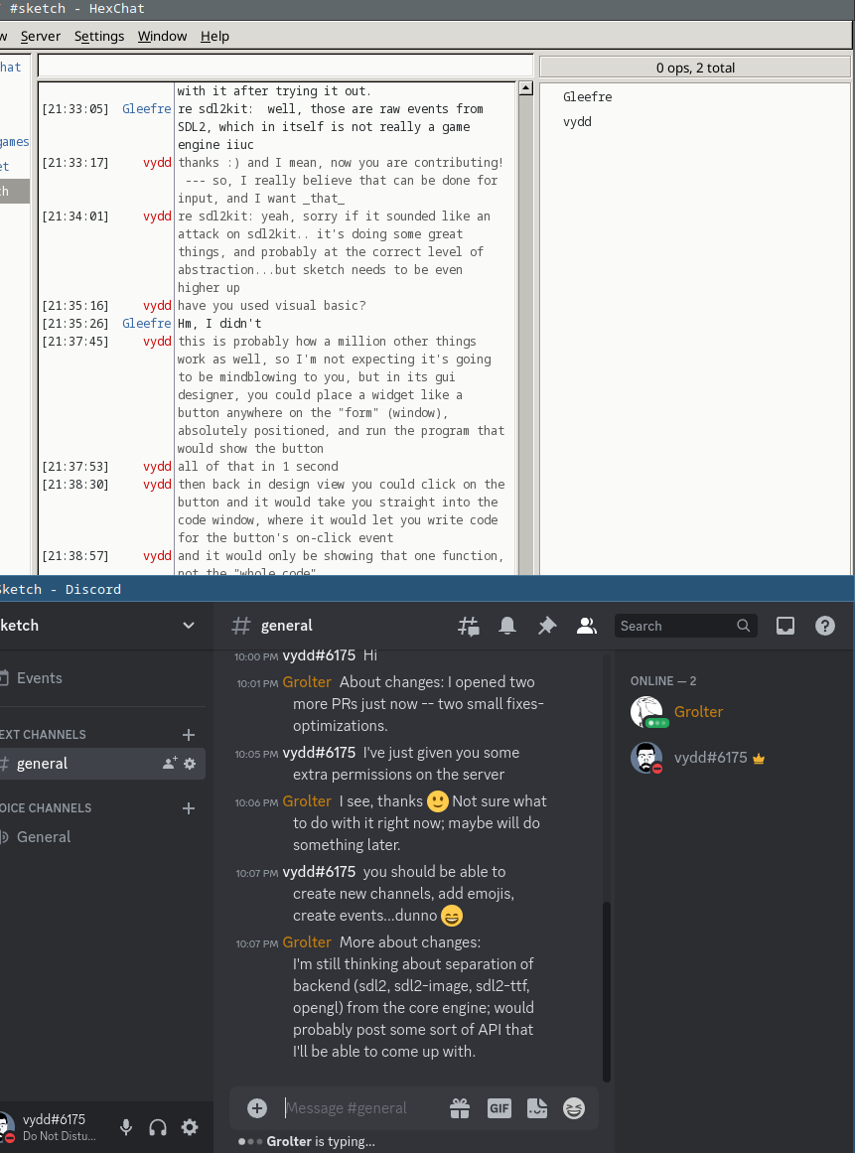
Task: Open the Settings menu in HexChat
Action: coord(99,36)
